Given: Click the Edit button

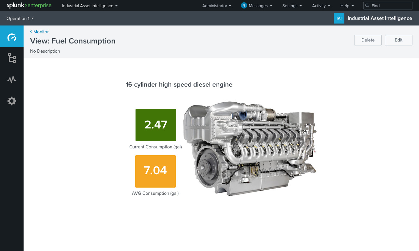Looking at the screenshot, I should pos(398,40).
